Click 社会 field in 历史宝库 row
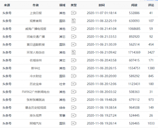 coord(62,84)
